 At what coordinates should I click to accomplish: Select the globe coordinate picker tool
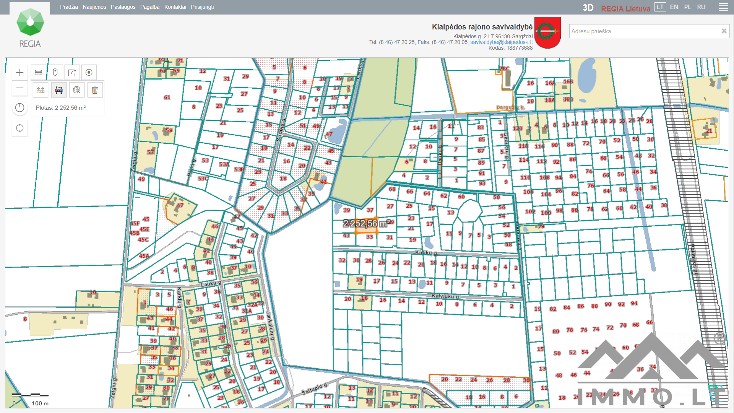pos(77,90)
